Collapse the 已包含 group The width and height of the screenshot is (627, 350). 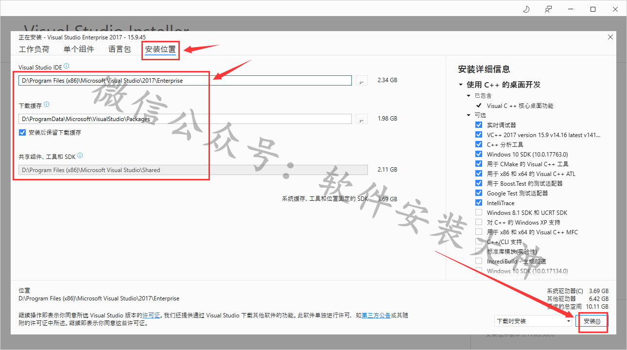pos(469,96)
